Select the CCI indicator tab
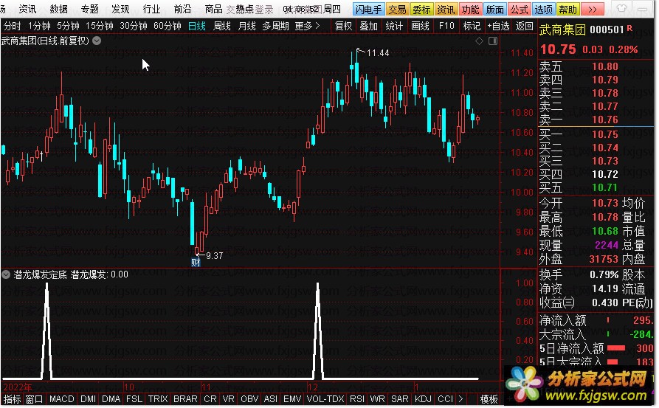Screen dimensions: 659x408 point(446,398)
